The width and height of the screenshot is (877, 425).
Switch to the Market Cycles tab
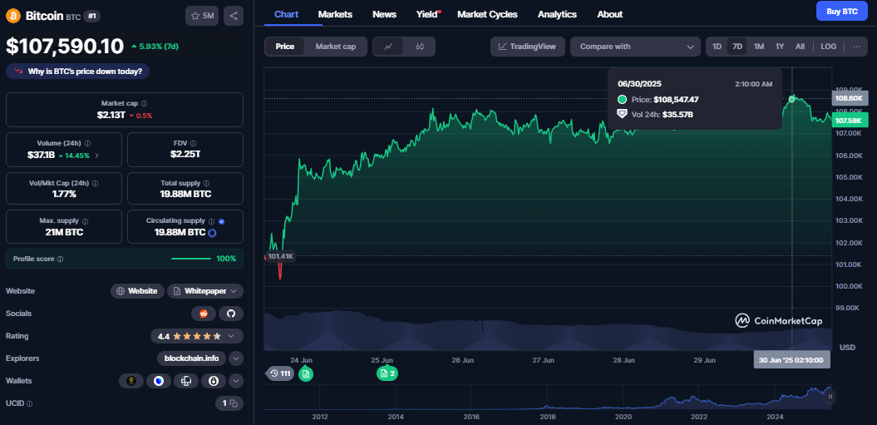(487, 15)
